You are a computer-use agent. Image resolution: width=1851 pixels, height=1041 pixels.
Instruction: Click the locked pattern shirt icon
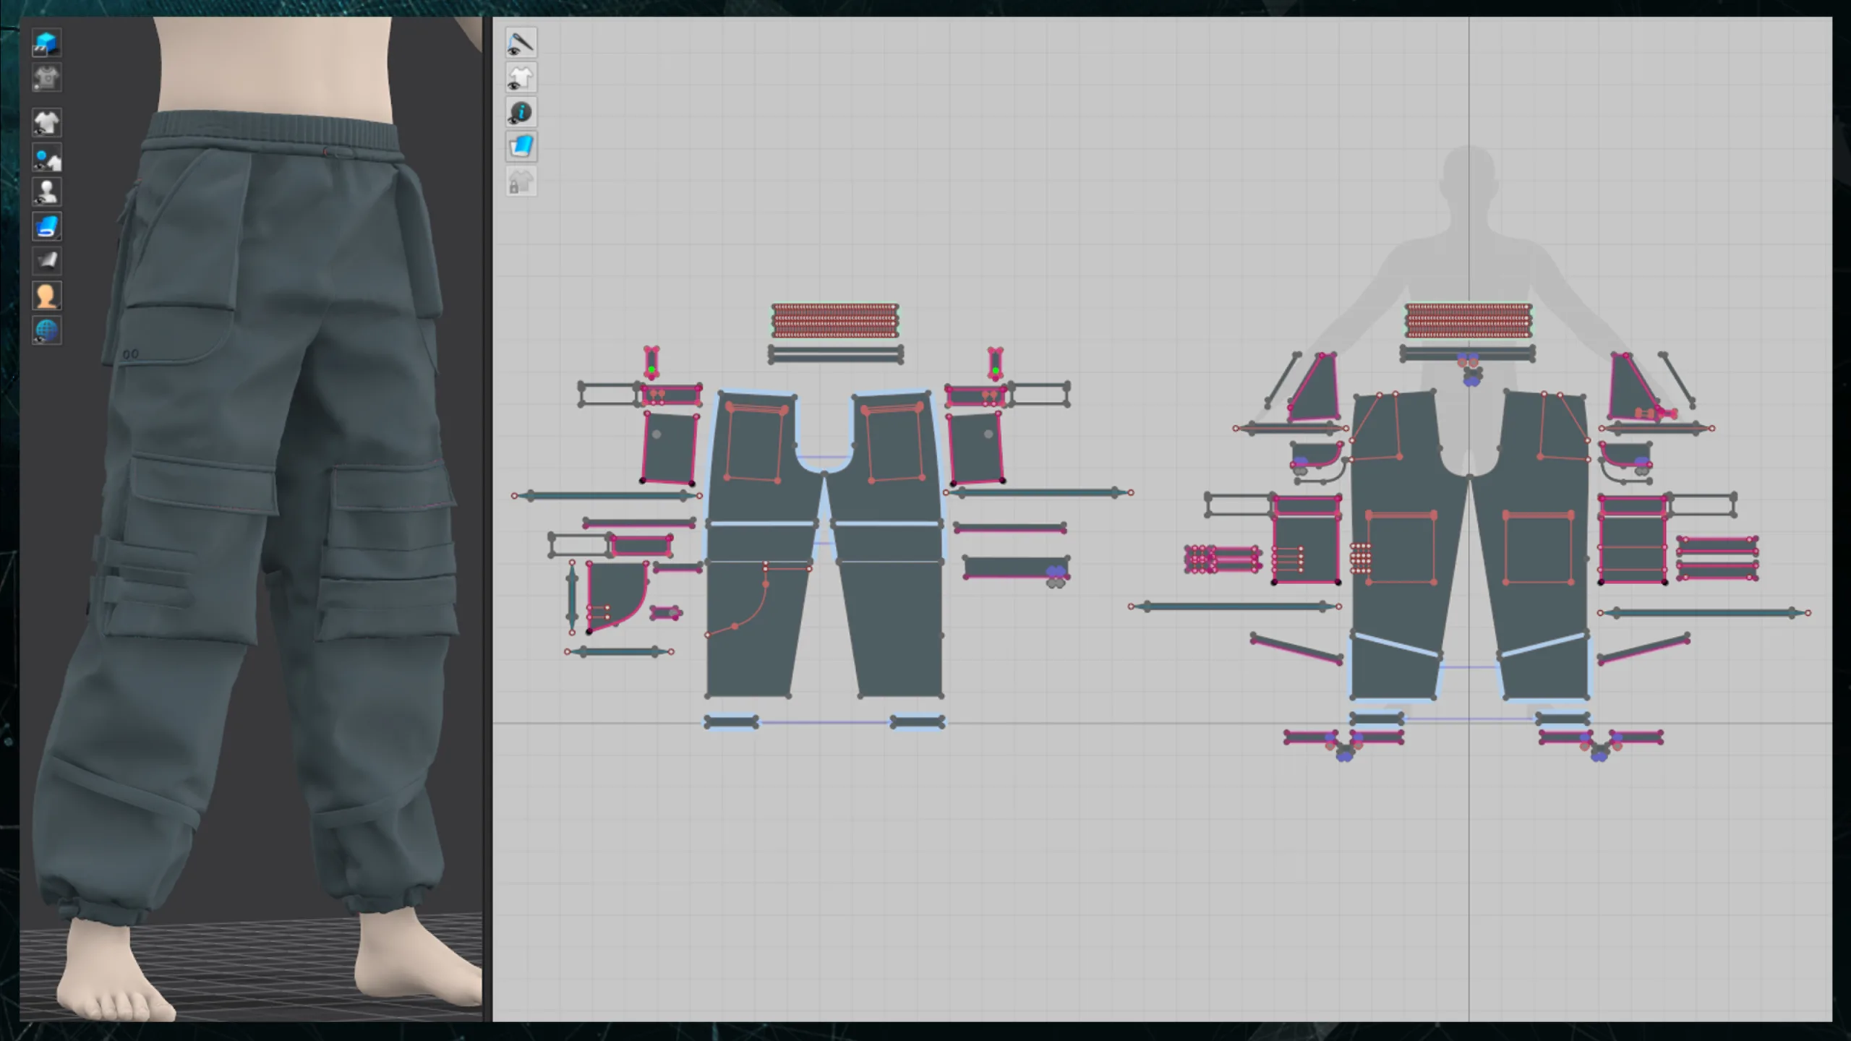tap(521, 182)
